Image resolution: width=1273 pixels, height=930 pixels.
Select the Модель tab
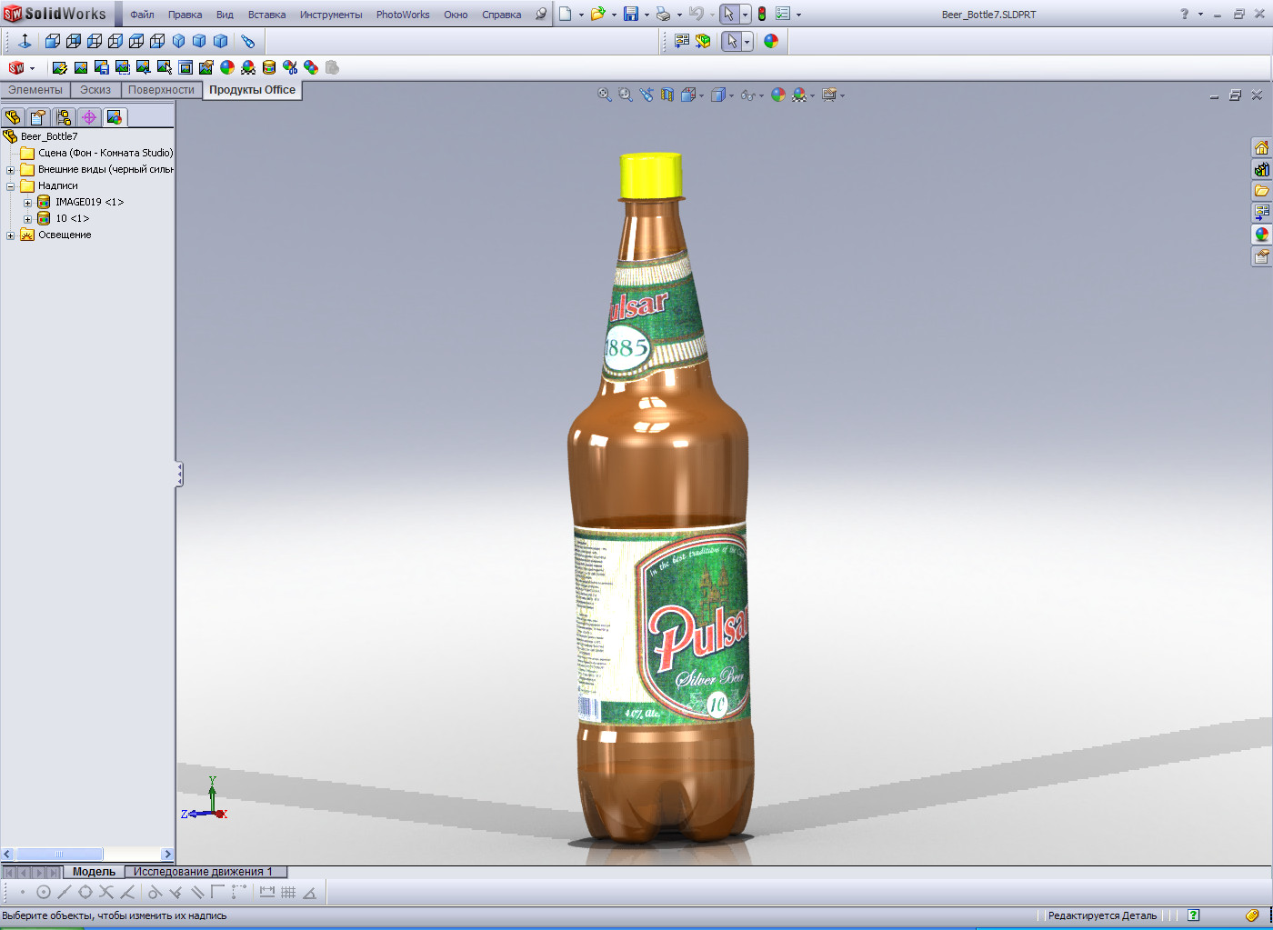pos(94,872)
